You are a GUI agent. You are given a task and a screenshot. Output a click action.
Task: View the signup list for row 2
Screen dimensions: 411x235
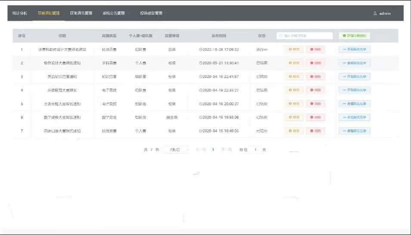pos(354,63)
